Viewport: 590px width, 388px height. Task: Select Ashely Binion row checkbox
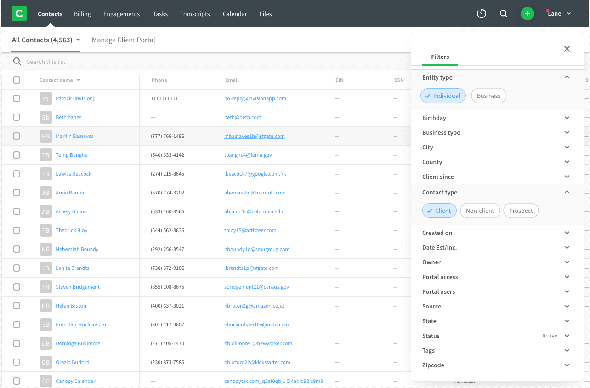click(x=17, y=211)
